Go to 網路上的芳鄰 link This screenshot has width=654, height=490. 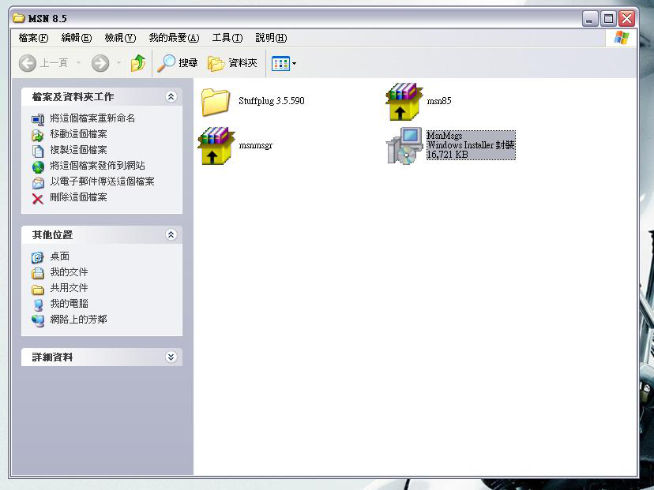click(78, 320)
